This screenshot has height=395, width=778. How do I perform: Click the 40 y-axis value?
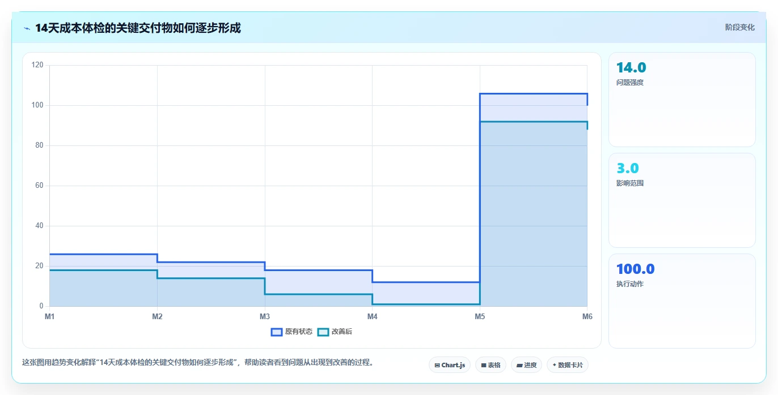(x=39, y=226)
